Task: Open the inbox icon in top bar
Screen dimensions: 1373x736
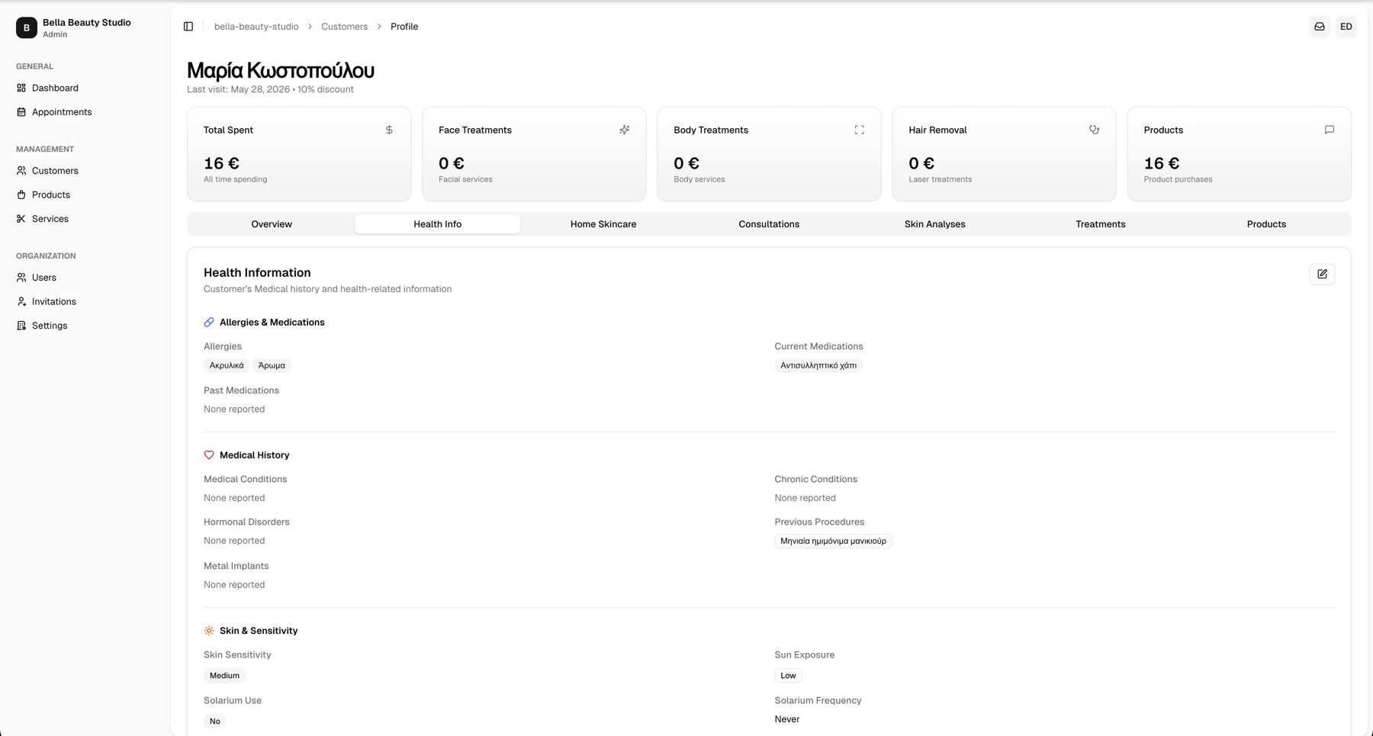Action: [x=1320, y=27]
